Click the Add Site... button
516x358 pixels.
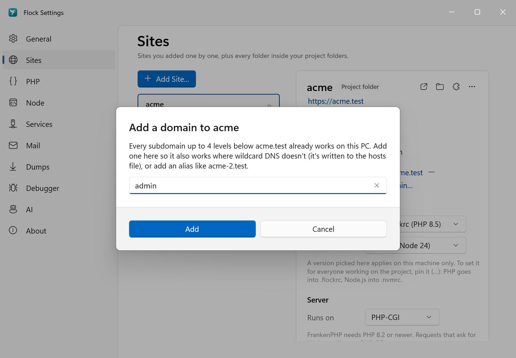[167, 79]
